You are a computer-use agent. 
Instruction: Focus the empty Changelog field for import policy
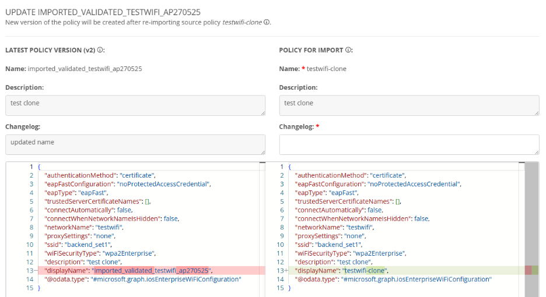pyautogui.click(x=408, y=144)
